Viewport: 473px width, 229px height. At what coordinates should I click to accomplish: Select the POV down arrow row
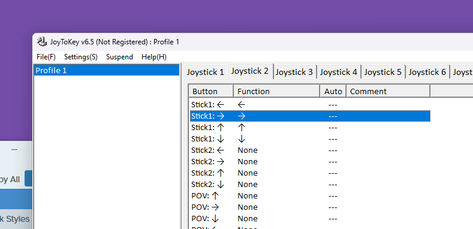click(x=310, y=218)
